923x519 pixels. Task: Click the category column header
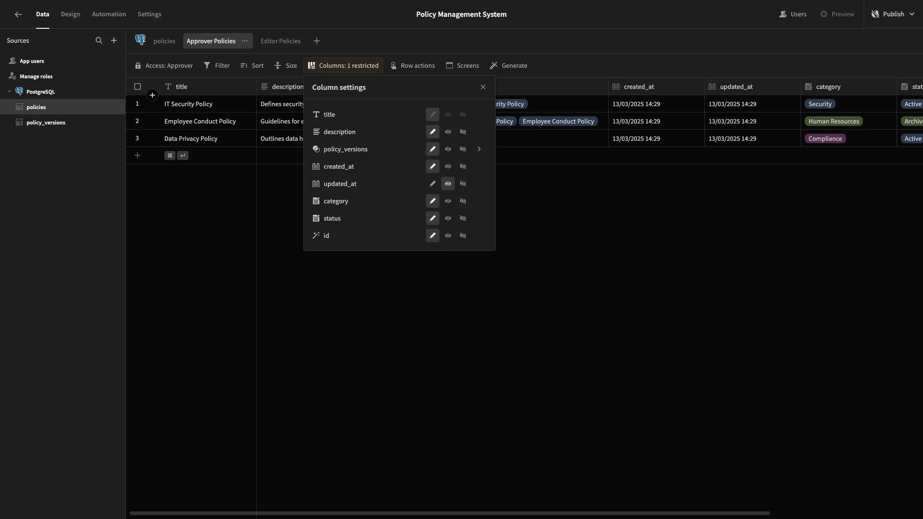pyautogui.click(x=849, y=87)
